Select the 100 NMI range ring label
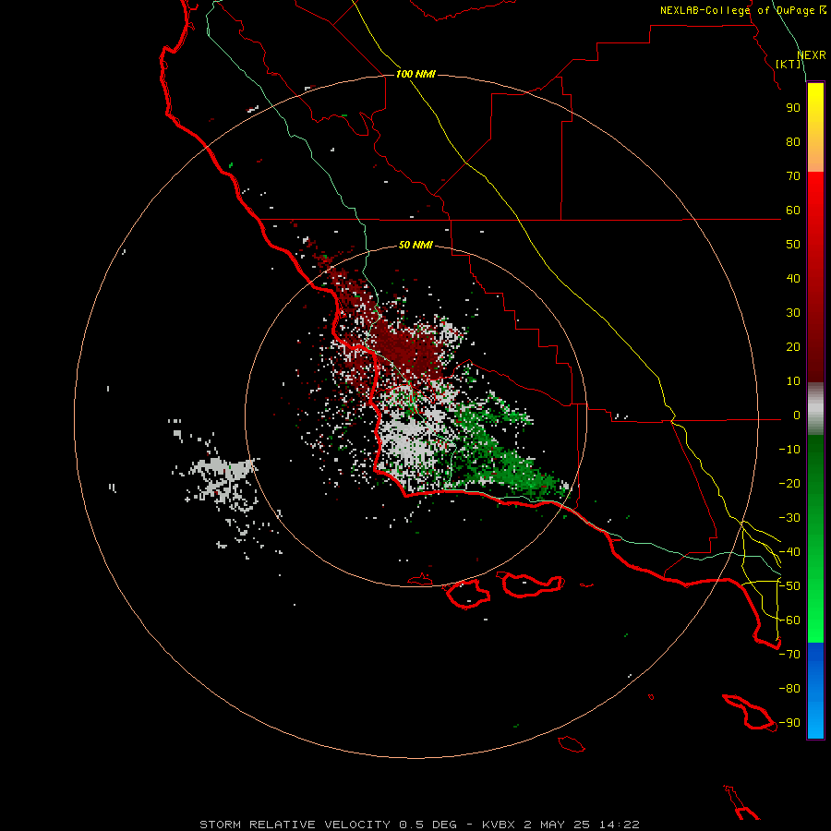831x831 pixels. pos(415,74)
